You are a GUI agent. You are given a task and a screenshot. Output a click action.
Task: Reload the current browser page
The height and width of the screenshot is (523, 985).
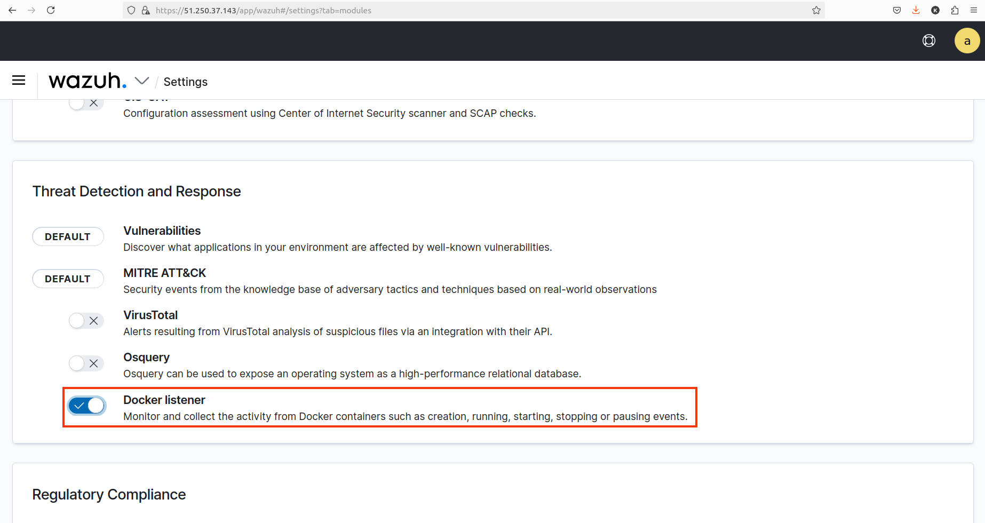pyautogui.click(x=51, y=10)
